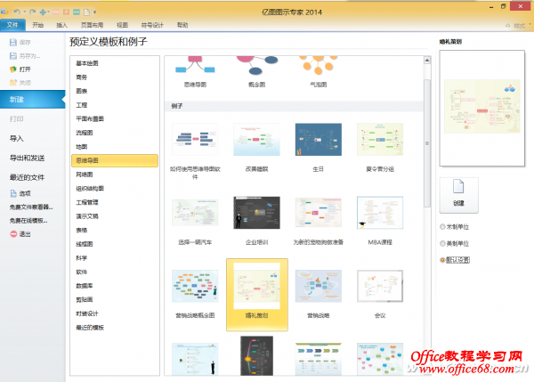This screenshot has width=534, height=382.
Task: Click the red 退出 (Exit) icon
Action: click(x=13, y=234)
